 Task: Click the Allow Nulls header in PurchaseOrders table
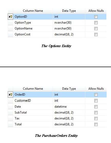tap(96, 89)
